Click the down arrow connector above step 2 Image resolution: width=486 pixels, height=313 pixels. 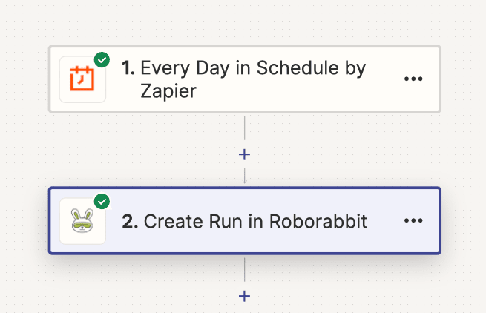(245, 177)
